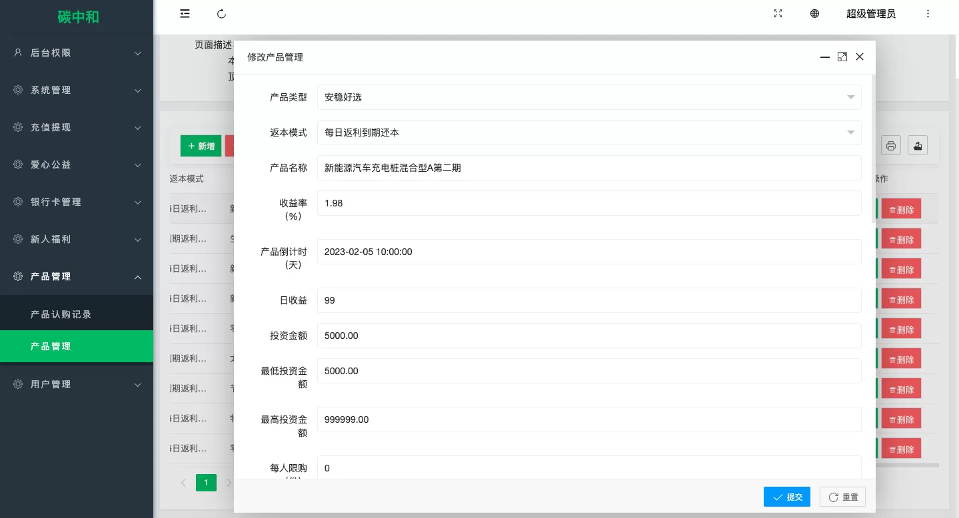The width and height of the screenshot is (959, 518).
Task: Open the language globe icon
Action: pos(814,14)
